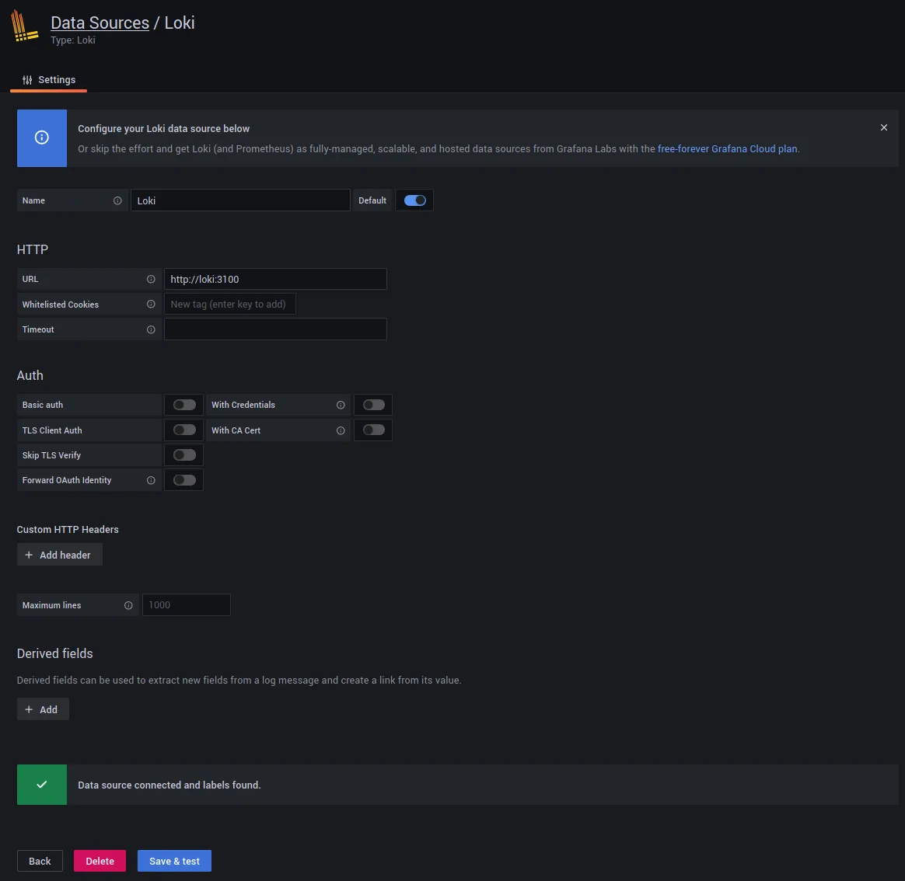Click info icon beside With Credentials
This screenshot has width=905, height=881.
click(341, 405)
